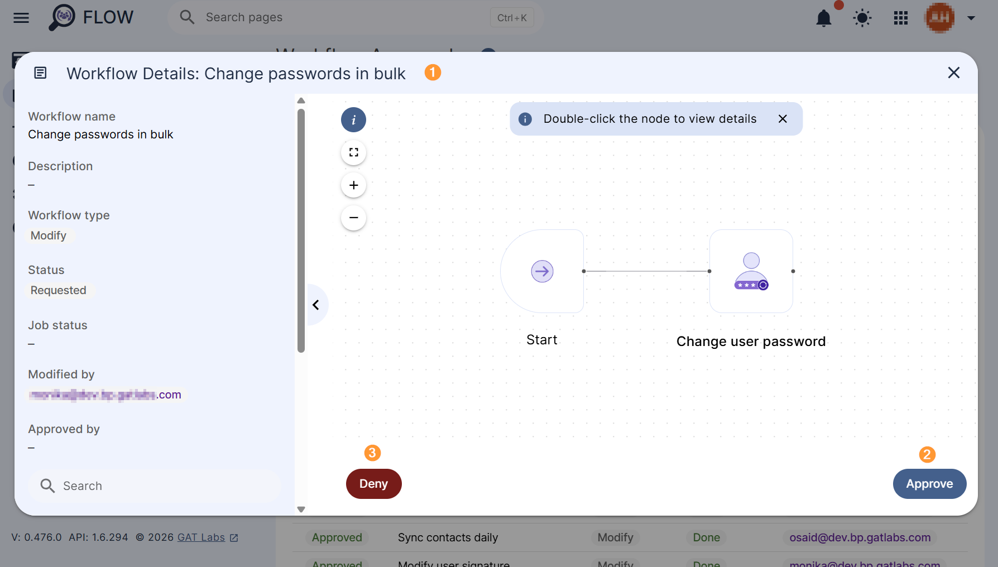Image resolution: width=998 pixels, height=567 pixels.
Task: Click the Change user password label
Action: pyautogui.click(x=751, y=342)
